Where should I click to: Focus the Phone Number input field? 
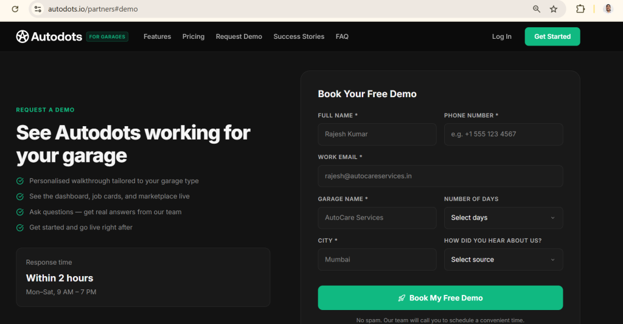(x=503, y=134)
